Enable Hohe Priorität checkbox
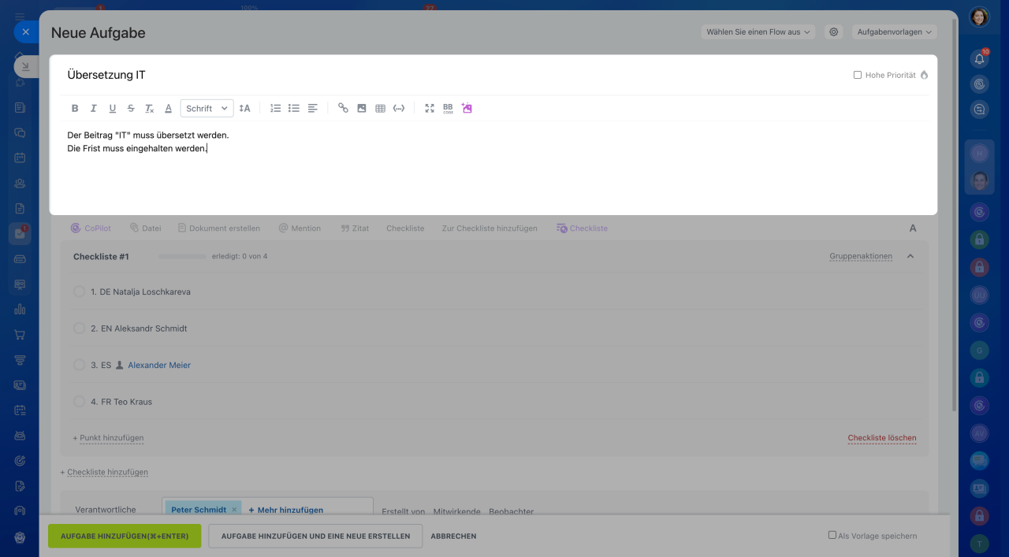The height and width of the screenshot is (557, 1009). tap(858, 76)
